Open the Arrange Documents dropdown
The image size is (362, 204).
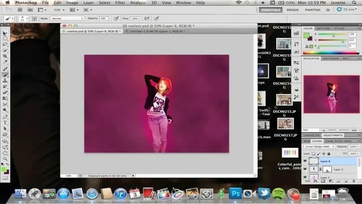tap(74, 10)
